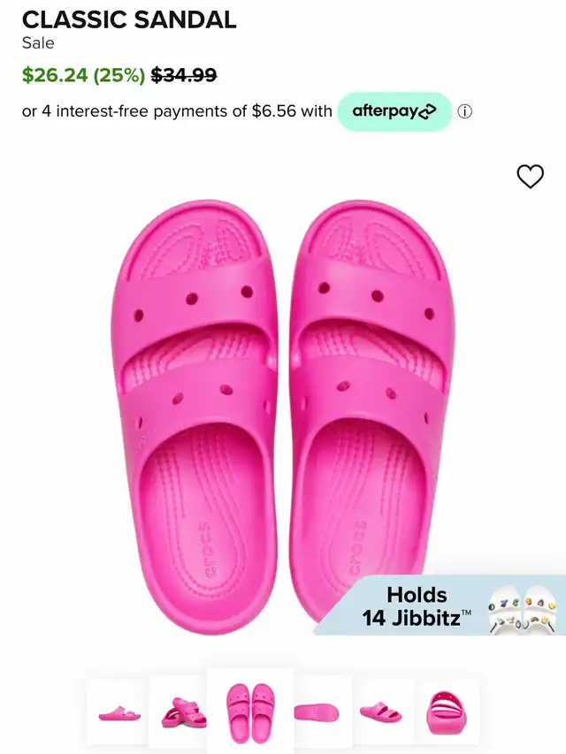This screenshot has height=754, width=566.
Task: Open Afterpay info circle icon
Action: click(x=464, y=111)
